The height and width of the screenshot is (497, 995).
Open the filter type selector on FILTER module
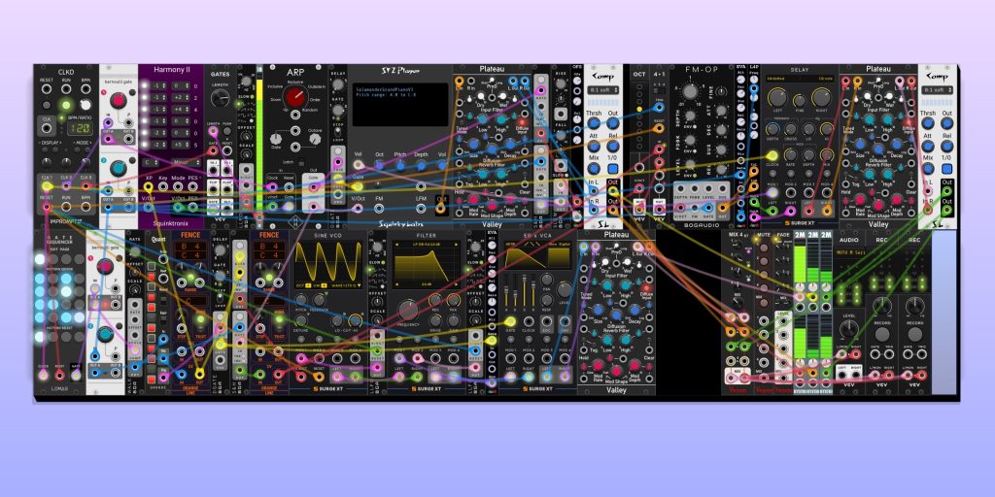tap(427, 244)
